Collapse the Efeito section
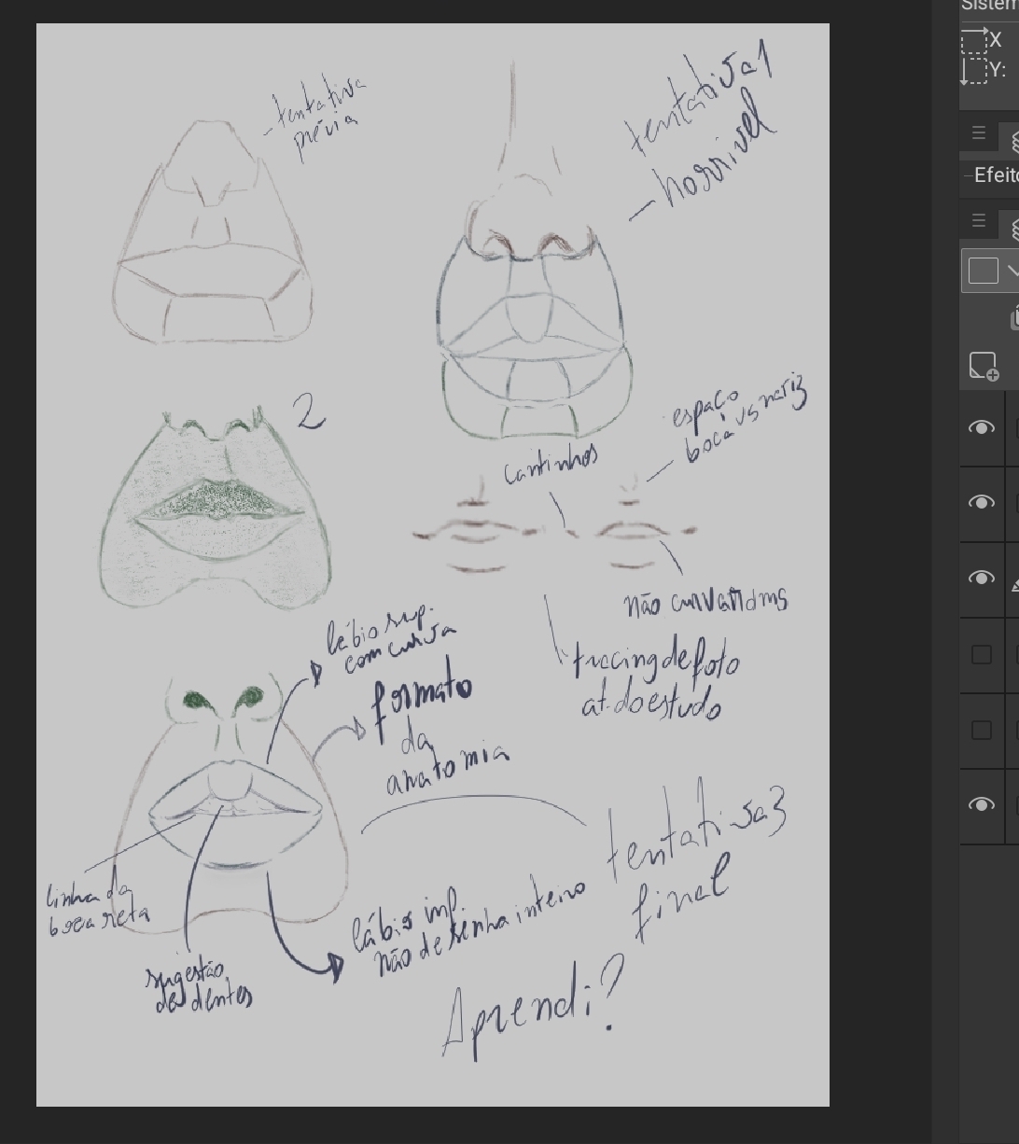Viewport: 1019px width, 1144px height. click(x=969, y=175)
